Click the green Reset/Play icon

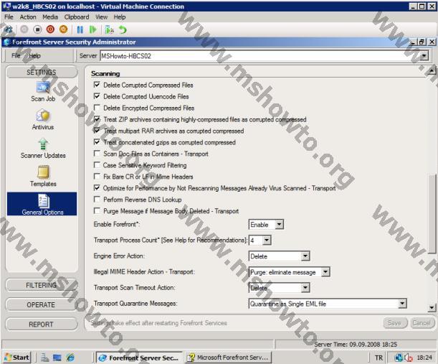[92, 29]
